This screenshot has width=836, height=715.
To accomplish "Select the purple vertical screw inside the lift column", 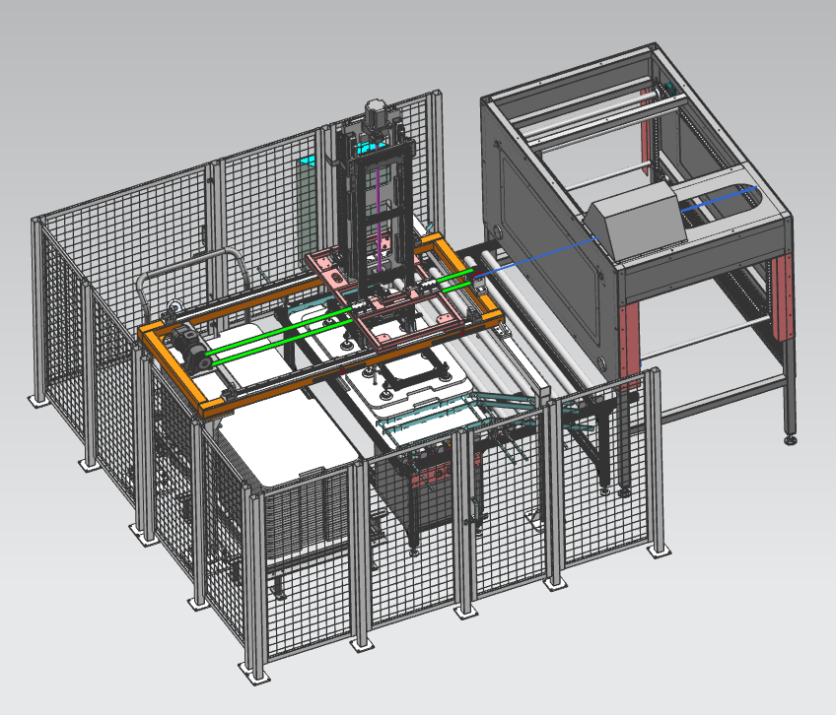I will click(379, 219).
